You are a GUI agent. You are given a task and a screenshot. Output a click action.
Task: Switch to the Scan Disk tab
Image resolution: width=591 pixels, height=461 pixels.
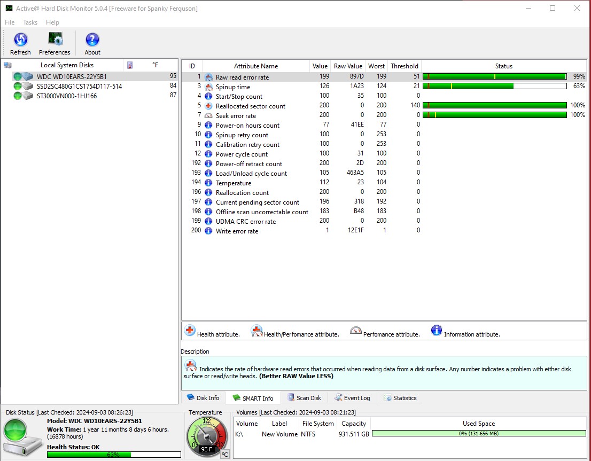click(x=304, y=398)
